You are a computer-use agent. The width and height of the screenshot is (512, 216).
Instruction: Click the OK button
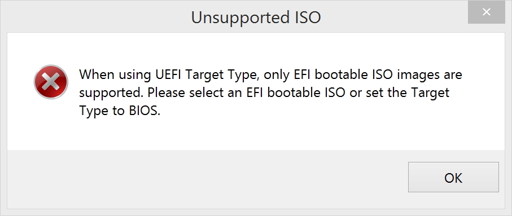[453, 177]
